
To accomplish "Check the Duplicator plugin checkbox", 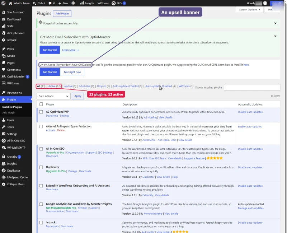I will 41,167.
